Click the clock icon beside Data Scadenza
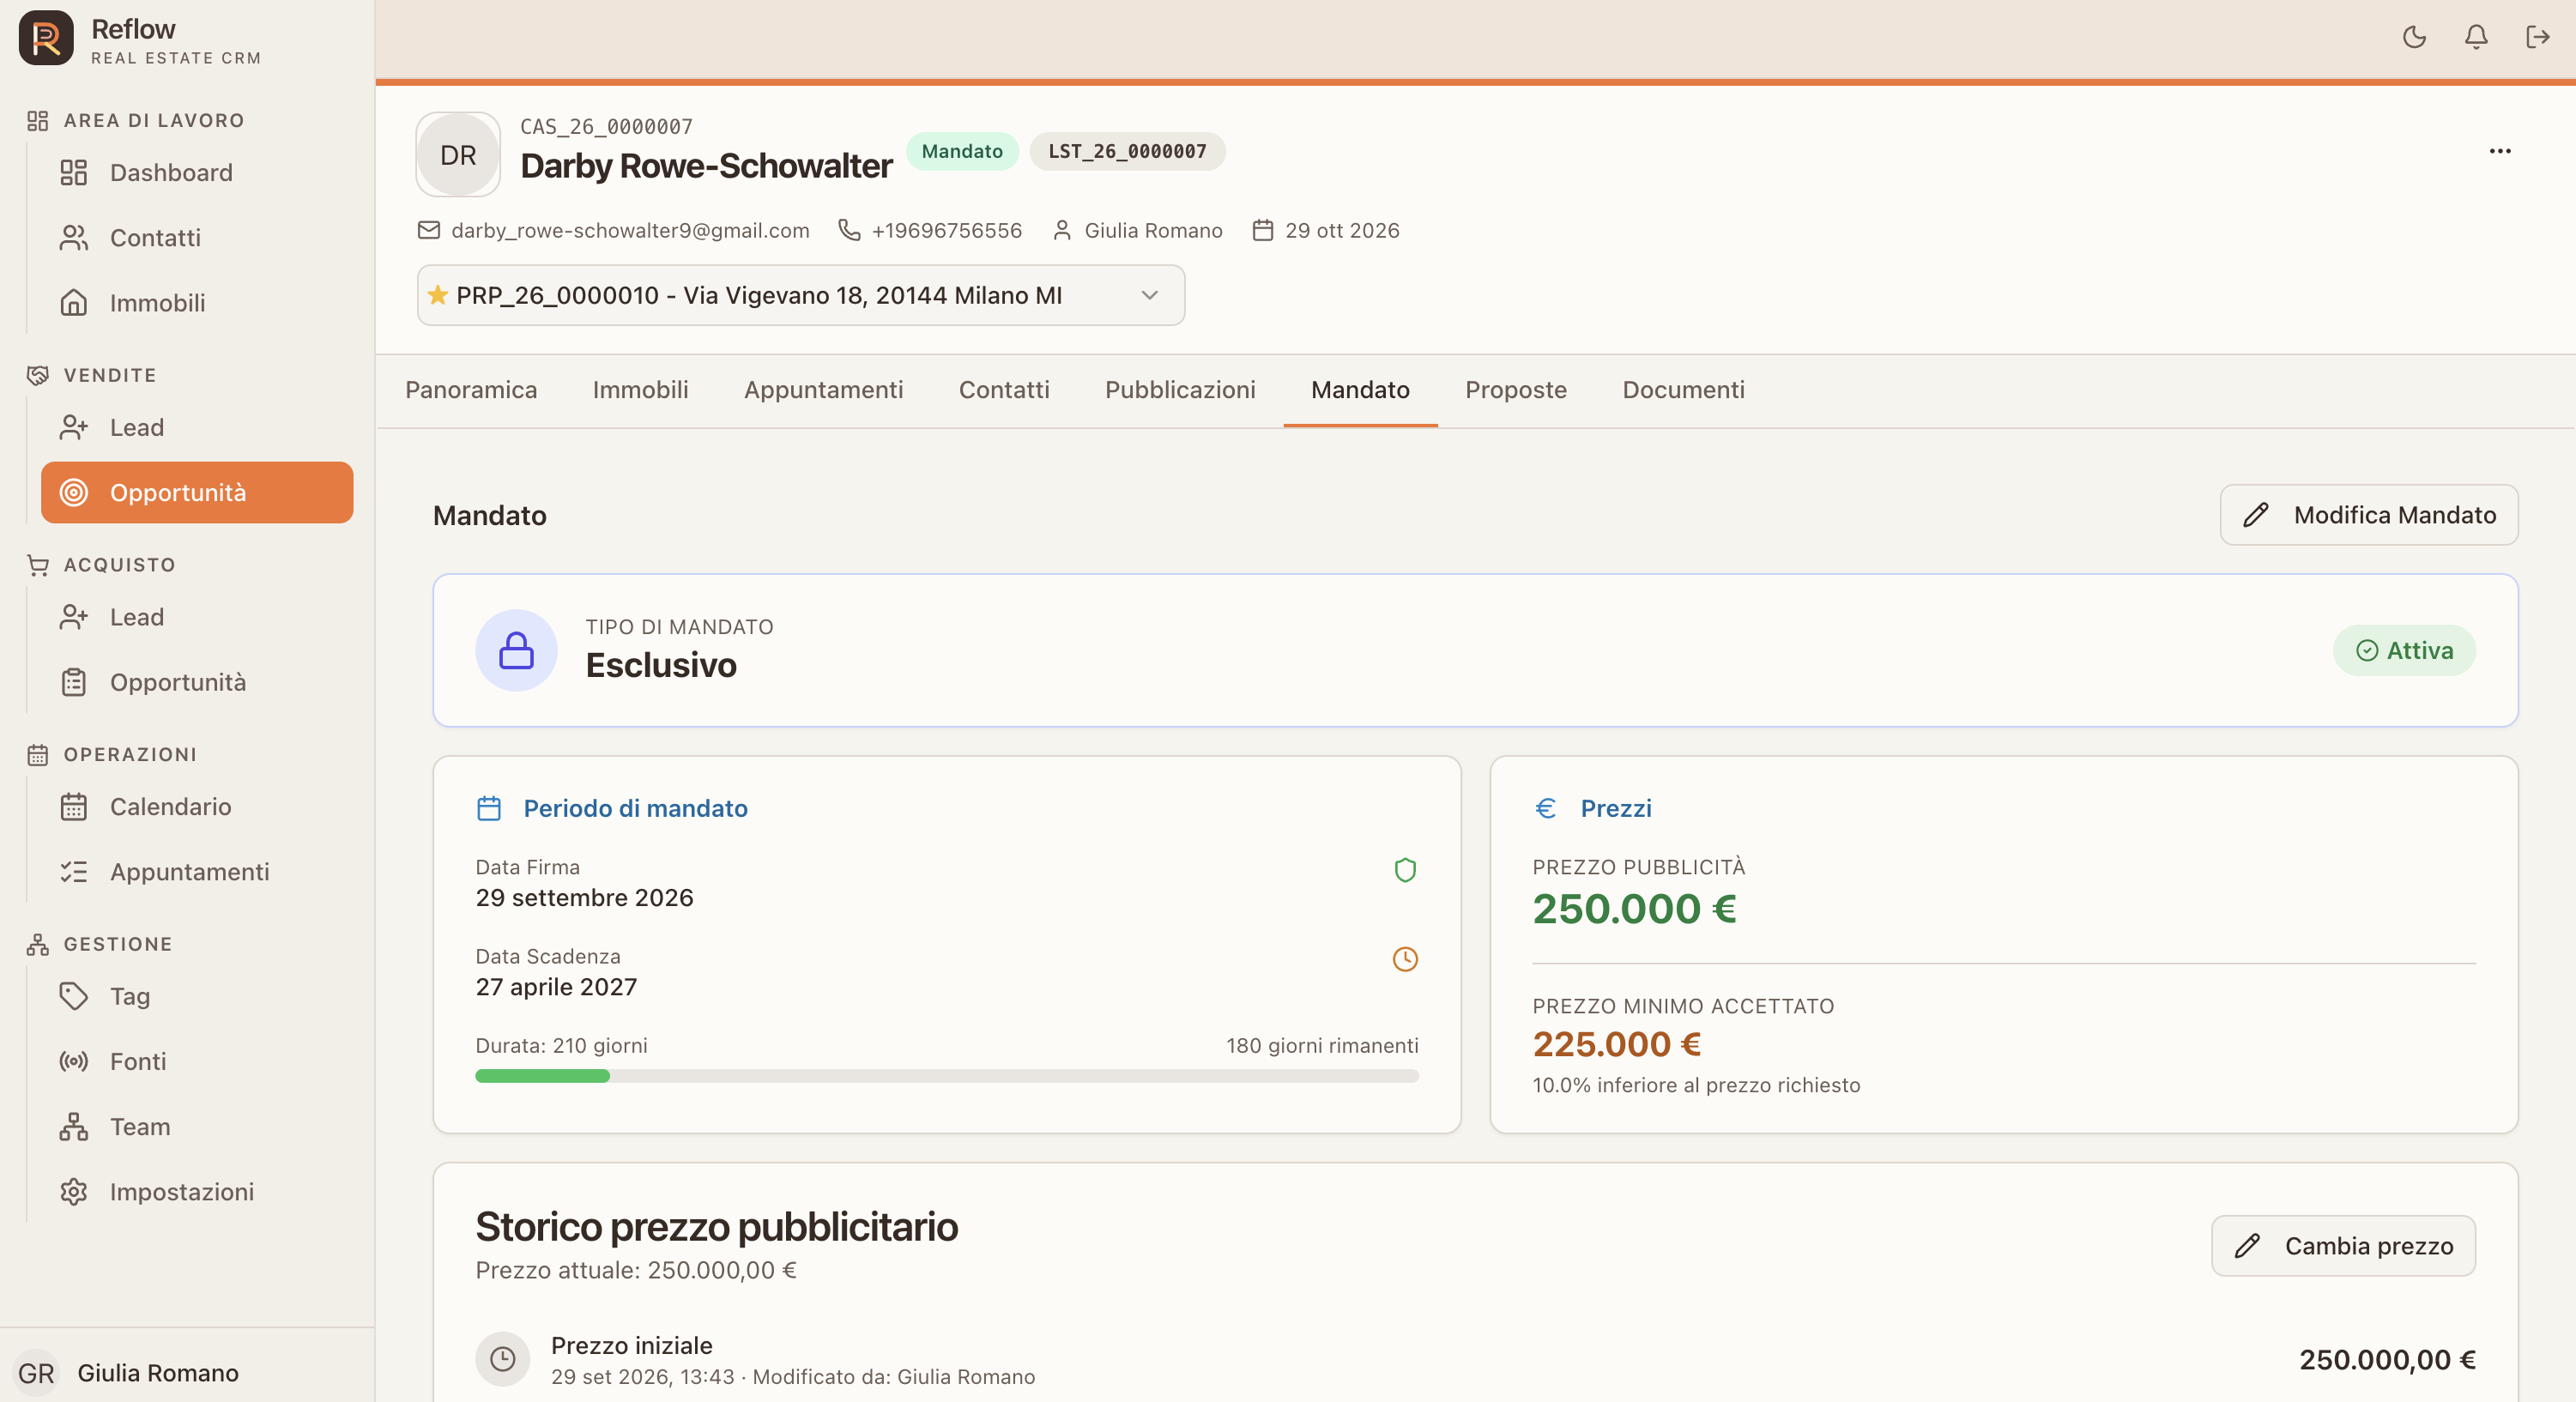This screenshot has height=1402, width=2576. [1405, 959]
